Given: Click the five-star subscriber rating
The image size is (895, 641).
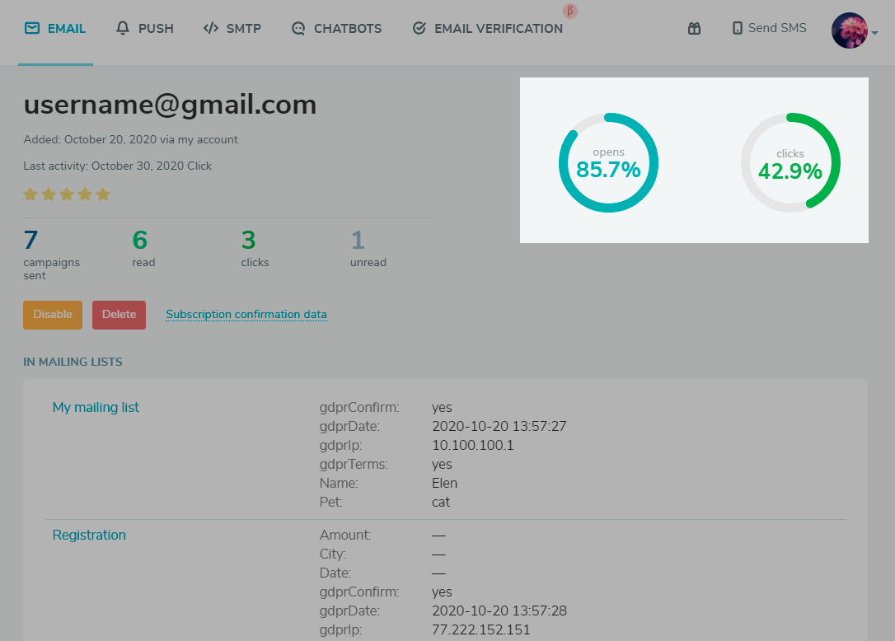Looking at the screenshot, I should (67, 194).
